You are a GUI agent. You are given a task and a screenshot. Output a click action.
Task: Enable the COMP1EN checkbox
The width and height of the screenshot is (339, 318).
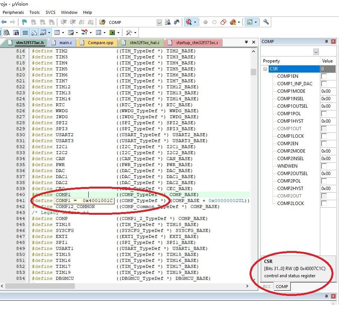(x=324, y=76)
